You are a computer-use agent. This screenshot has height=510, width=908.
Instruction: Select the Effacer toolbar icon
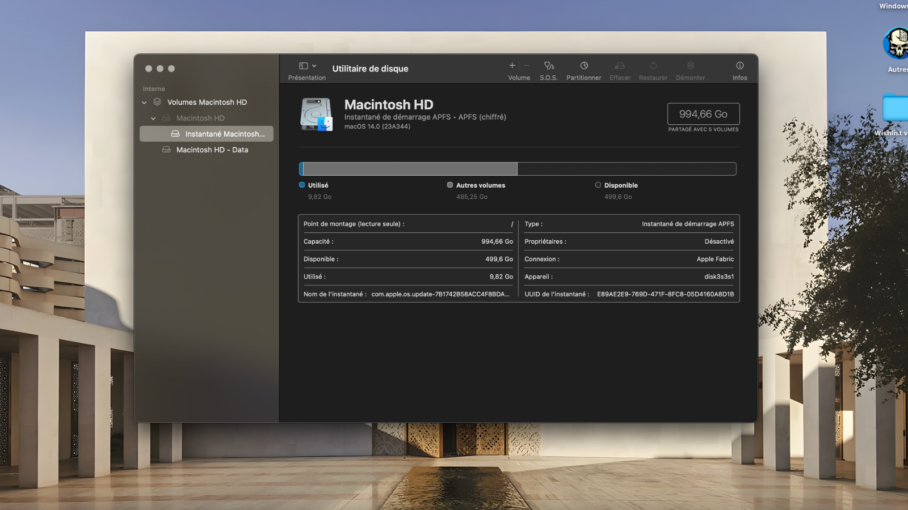point(620,69)
